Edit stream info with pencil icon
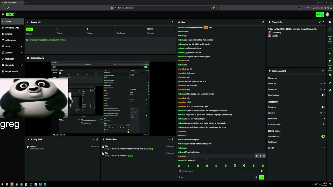Screen dimensions: 333x187 point(320,22)
